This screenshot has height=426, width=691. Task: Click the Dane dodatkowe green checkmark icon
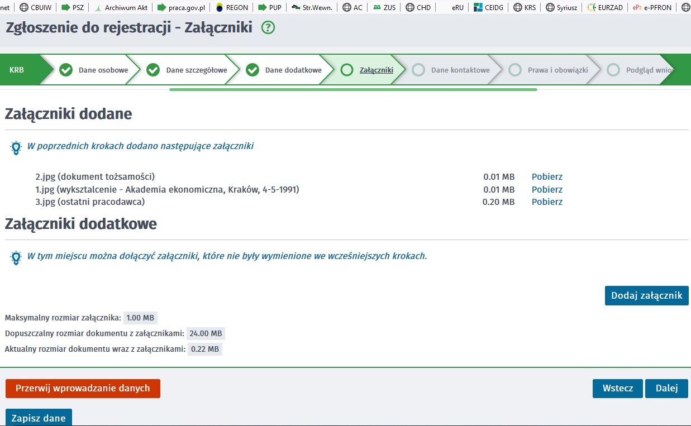tap(252, 70)
